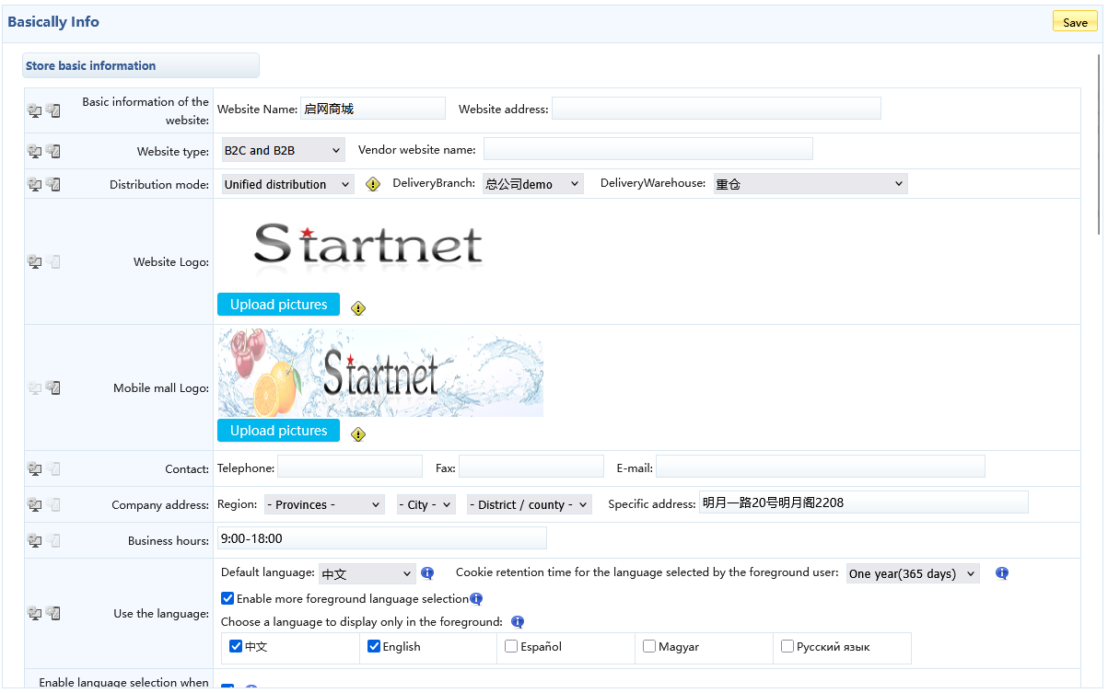
Task: Click the desktop icon beside Business hours
Action: point(34,540)
